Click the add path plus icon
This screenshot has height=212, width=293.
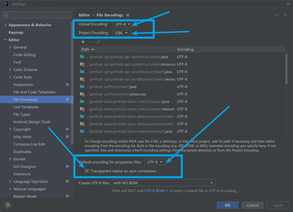click(83, 42)
